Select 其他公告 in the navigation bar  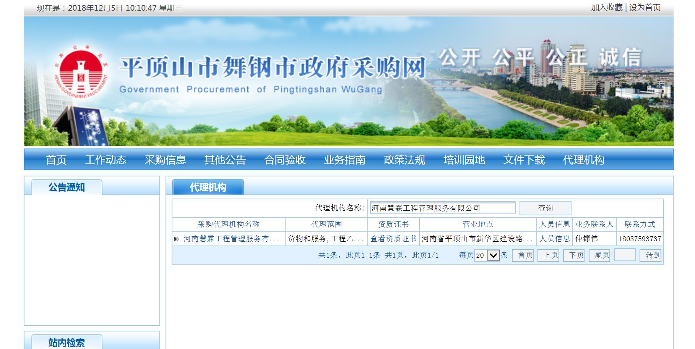click(x=225, y=160)
